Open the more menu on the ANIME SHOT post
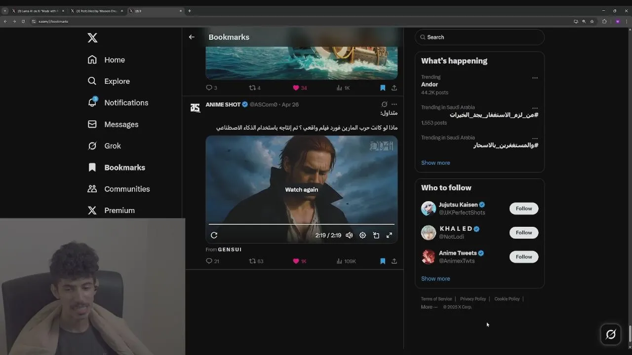Screen dimensions: 632x355 pos(394,104)
